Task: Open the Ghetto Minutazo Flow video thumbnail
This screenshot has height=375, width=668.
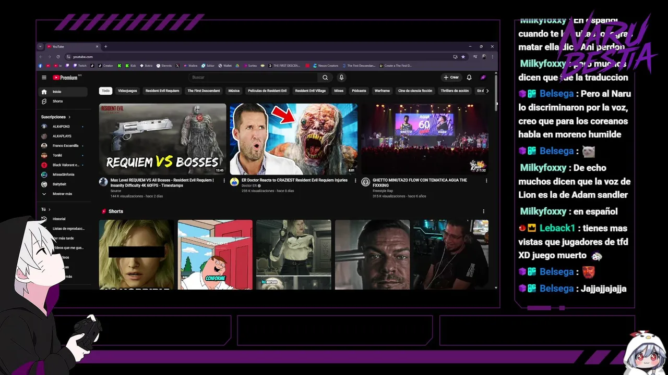Action: click(425, 139)
